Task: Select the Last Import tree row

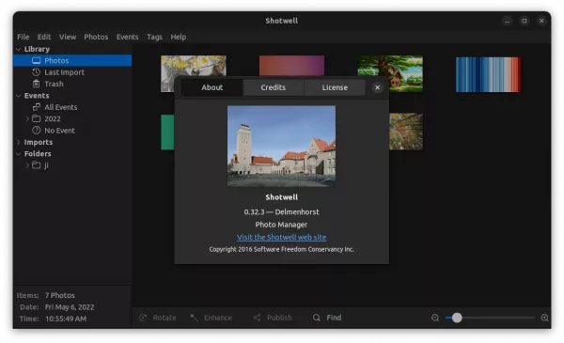Action: pyautogui.click(x=72, y=72)
